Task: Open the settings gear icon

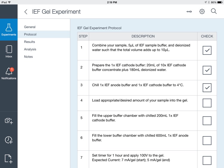Action: [202, 12]
